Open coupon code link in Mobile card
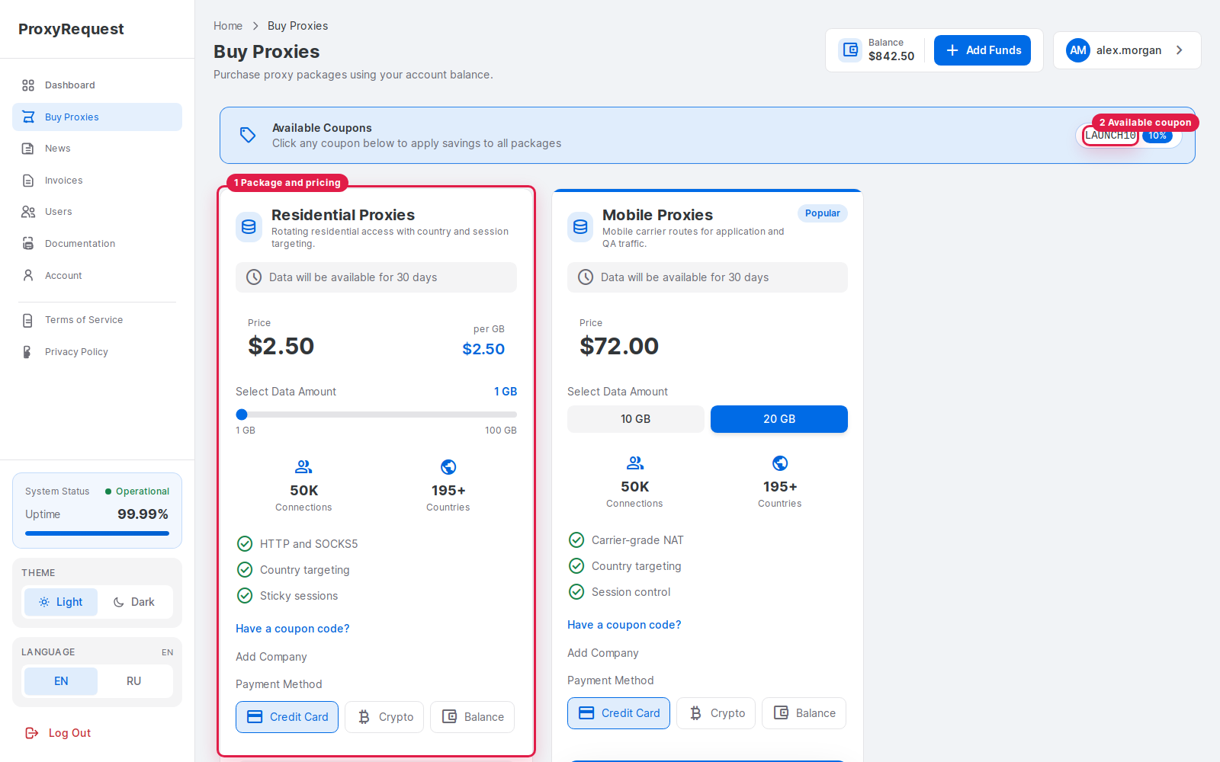The width and height of the screenshot is (1220, 762). 624,625
